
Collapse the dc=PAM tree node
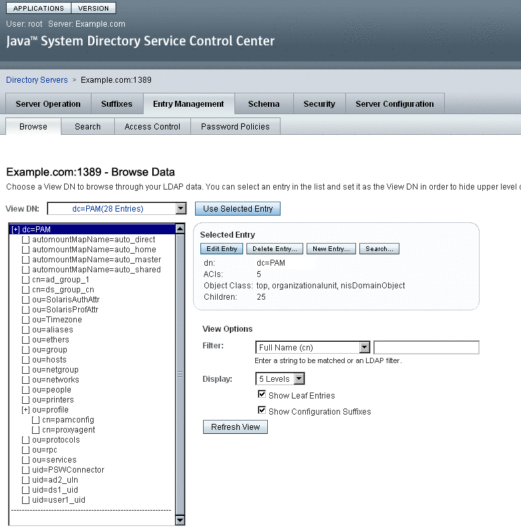coord(15,230)
